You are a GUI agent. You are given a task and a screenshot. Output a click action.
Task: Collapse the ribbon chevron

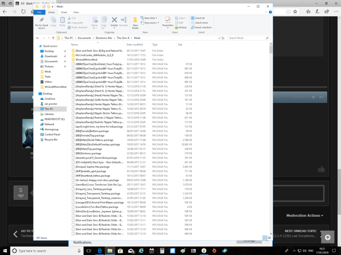pyautogui.click(x=266, y=12)
